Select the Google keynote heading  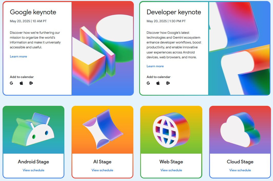point(33,12)
